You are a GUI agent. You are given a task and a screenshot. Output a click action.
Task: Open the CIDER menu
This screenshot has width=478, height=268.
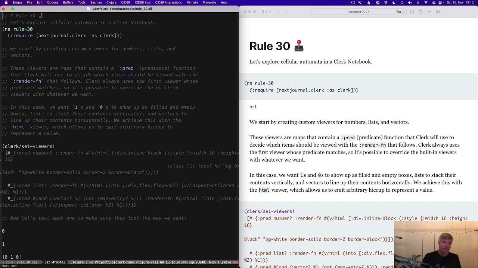(x=125, y=3)
